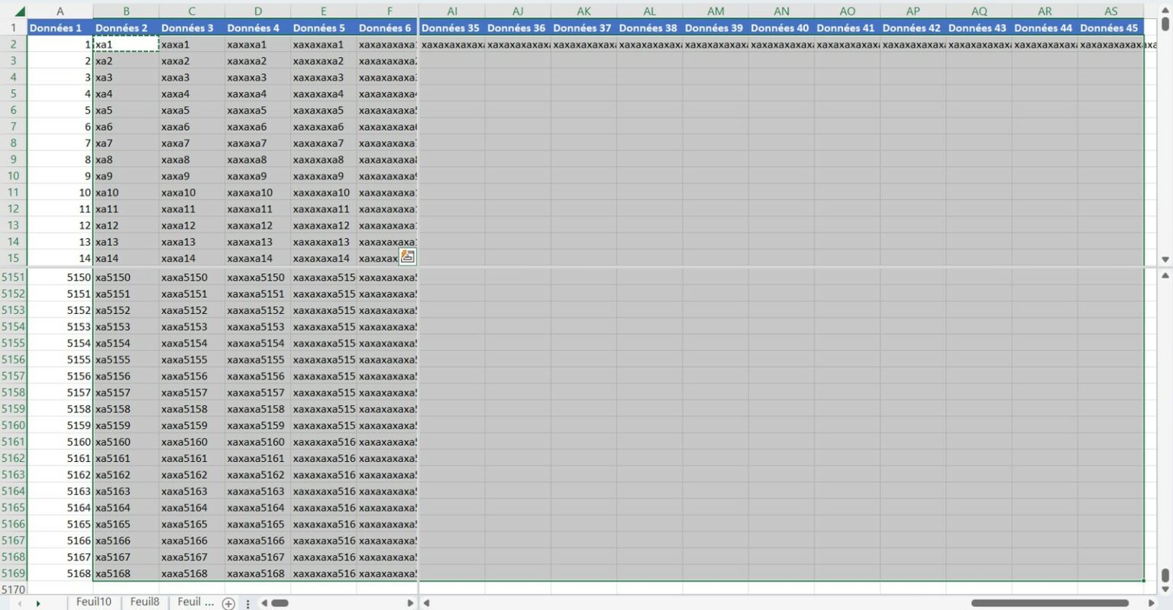Image resolution: width=1173 pixels, height=610 pixels.
Task: Select row 5151 by clicking its header
Action: (x=14, y=277)
